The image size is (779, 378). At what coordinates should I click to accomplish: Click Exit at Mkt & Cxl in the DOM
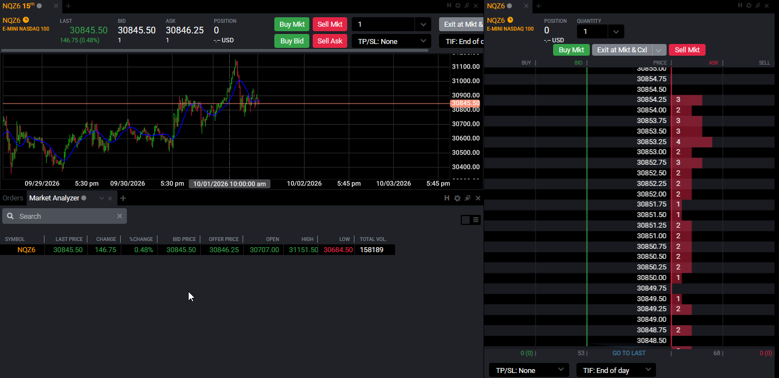[x=622, y=50]
